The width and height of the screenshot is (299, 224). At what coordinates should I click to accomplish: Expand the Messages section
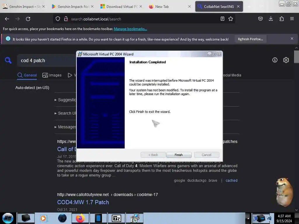point(65,127)
